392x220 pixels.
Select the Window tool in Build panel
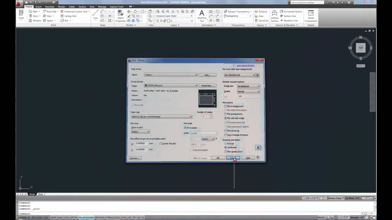coord(35,20)
